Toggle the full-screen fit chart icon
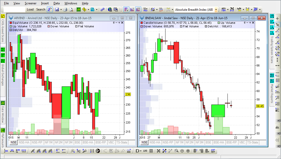This screenshot has height=159, width=281. point(158,151)
